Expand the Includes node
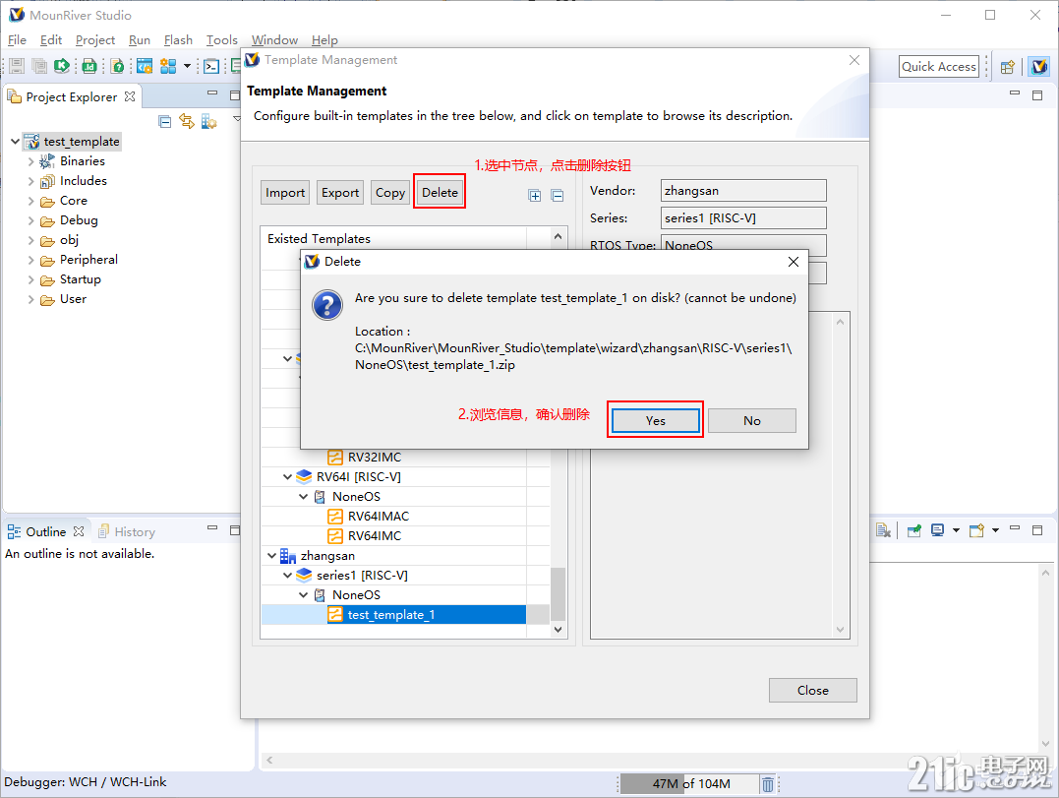 (30, 181)
